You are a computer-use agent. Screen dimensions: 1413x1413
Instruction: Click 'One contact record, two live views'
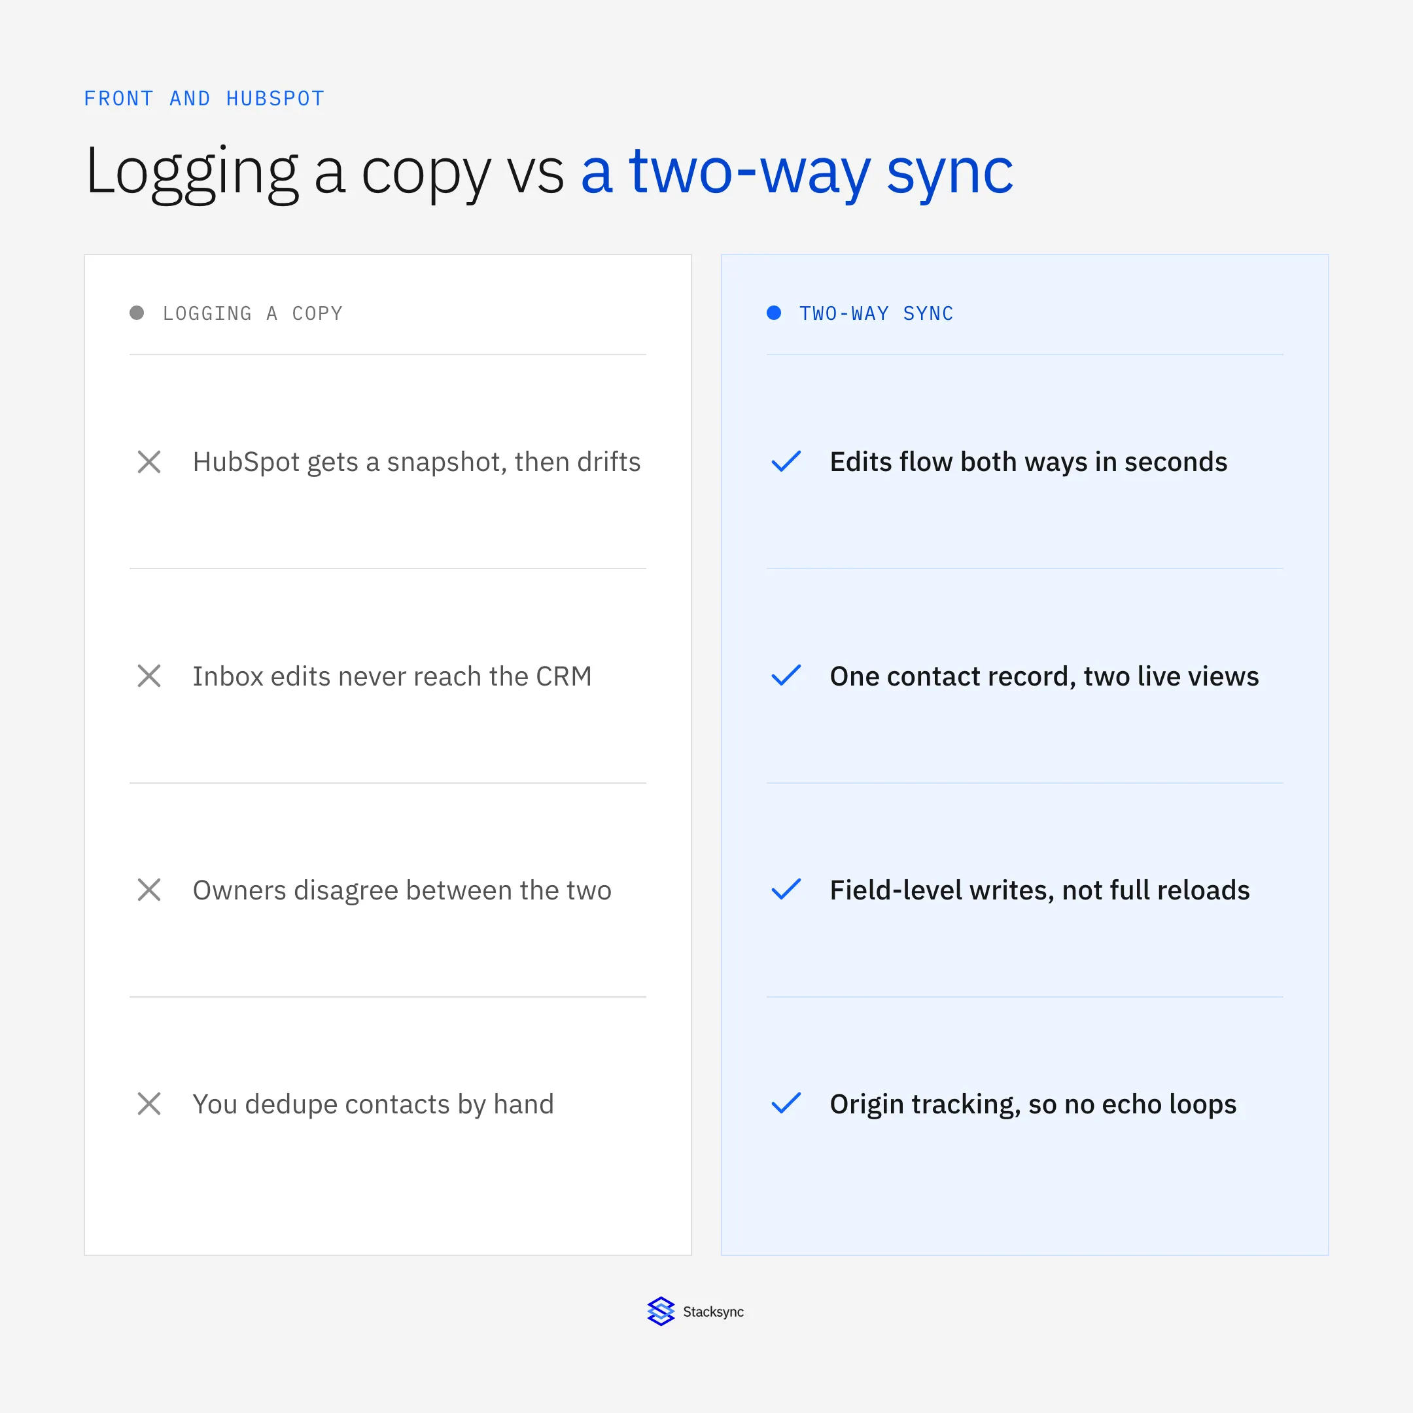click(x=1045, y=676)
